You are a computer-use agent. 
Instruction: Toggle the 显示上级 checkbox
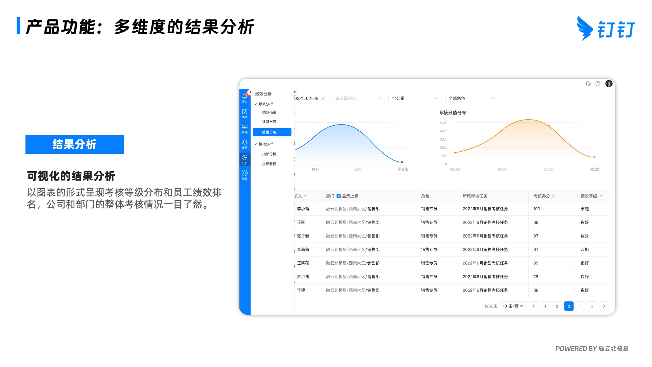pos(339,196)
